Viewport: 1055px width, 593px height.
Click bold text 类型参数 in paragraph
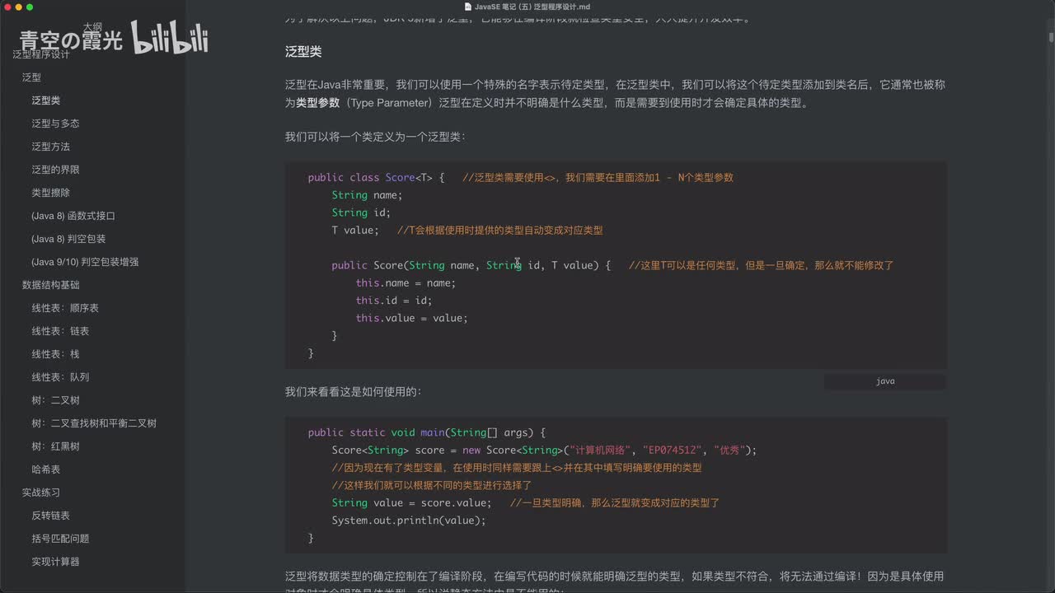pyautogui.click(x=317, y=103)
